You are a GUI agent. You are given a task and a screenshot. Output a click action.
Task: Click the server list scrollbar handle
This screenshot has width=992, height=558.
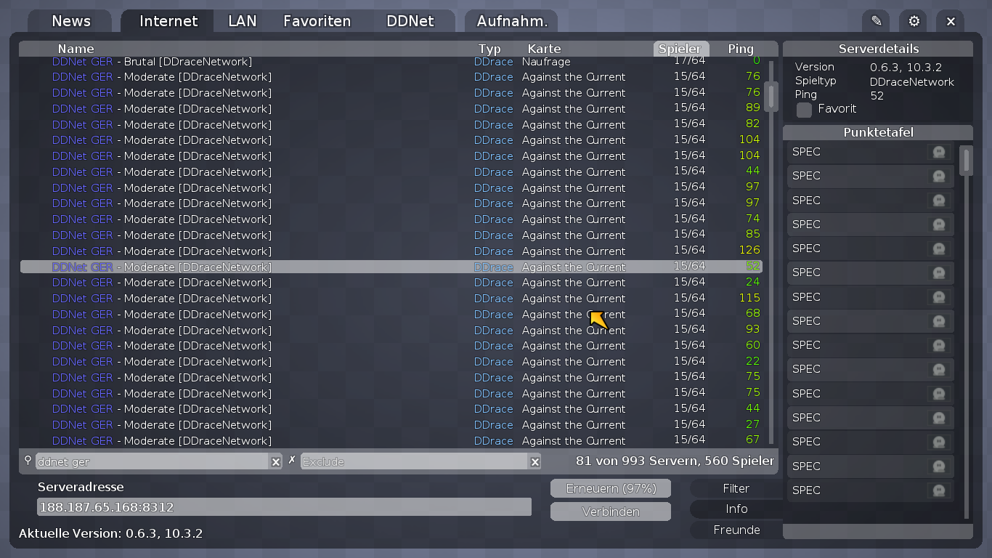[x=771, y=96]
